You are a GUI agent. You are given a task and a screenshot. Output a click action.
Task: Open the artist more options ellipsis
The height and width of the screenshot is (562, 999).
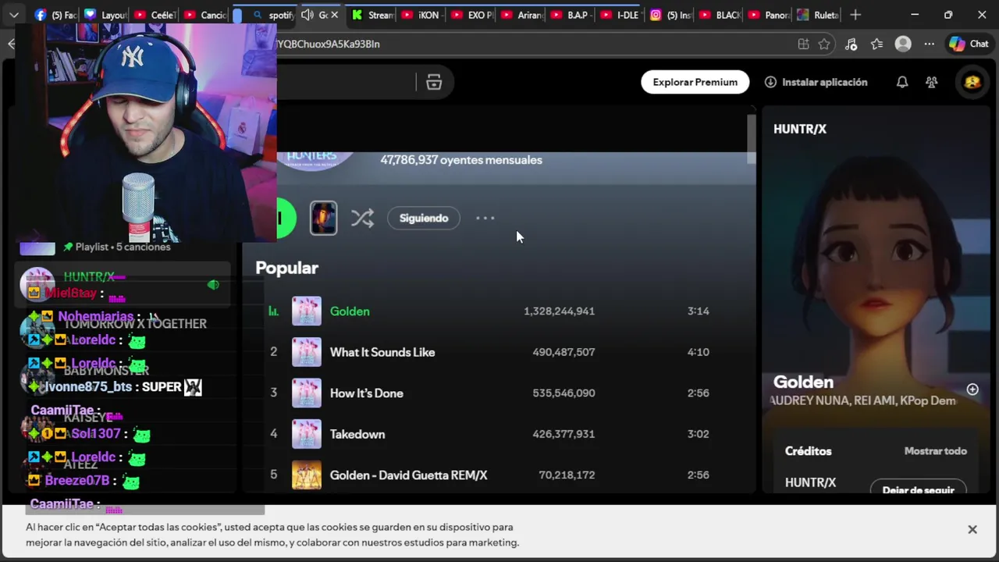coord(485,219)
